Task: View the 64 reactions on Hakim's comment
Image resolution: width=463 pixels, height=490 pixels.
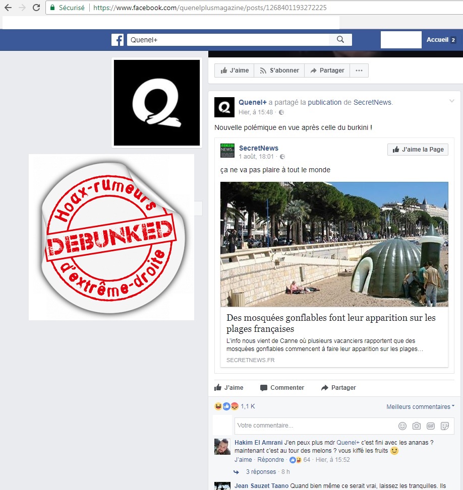Action: pos(300,460)
